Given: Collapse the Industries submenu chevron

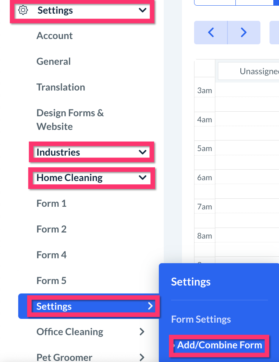Looking at the screenshot, I should tap(143, 152).
